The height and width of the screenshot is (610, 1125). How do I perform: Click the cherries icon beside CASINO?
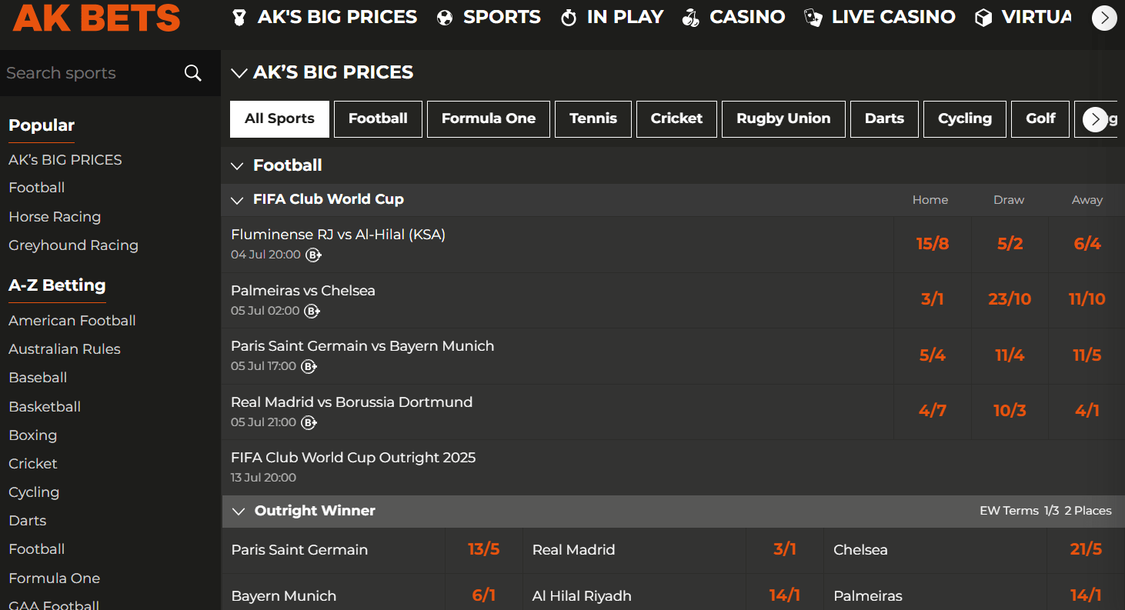click(x=690, y=17)
